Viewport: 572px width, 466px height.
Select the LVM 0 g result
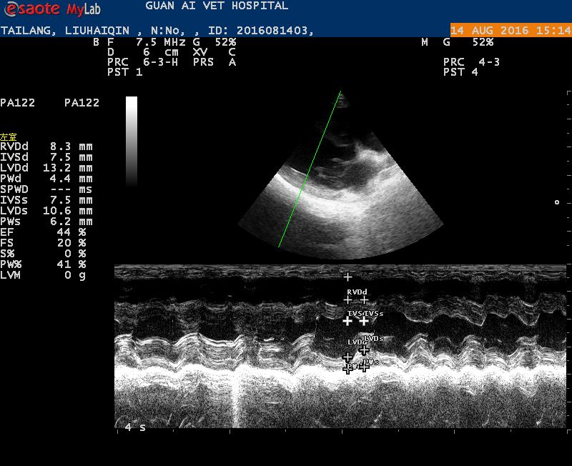pyautogui.click(x=43, y=275)
